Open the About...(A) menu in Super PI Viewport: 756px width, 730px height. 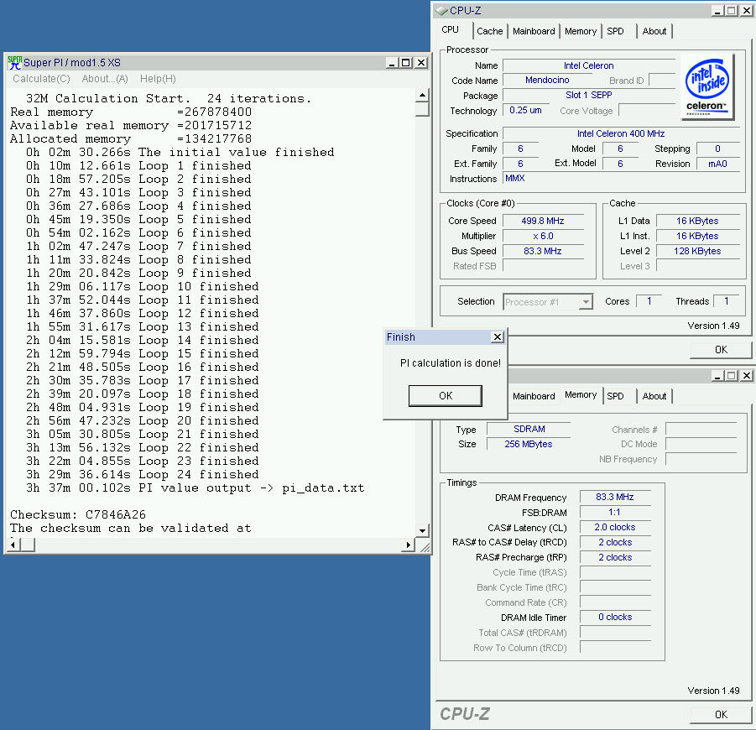[105, 79]
